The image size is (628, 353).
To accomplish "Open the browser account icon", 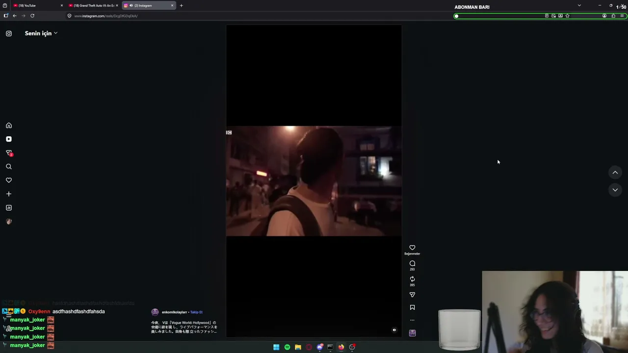I will click(x=604, y=16).
